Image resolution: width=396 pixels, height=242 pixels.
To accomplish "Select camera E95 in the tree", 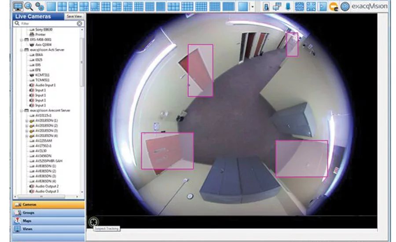I will pyautogui.click(x=38, y=65).
